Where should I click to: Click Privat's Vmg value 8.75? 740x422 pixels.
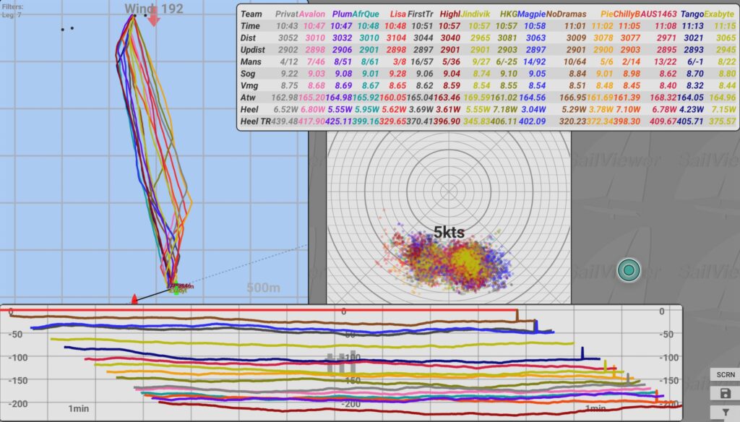pyautogui.click(x=289, y=85)
